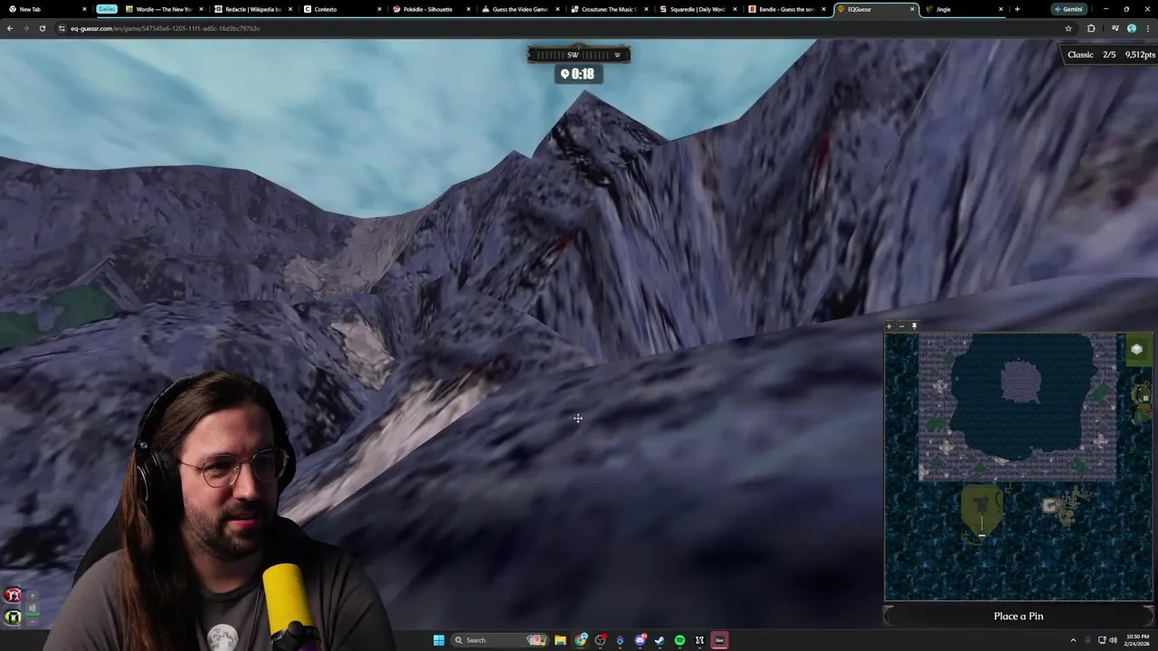Switch to the Wordle tab
Screen dimensions: 1158x651
(x=166, y=9)
